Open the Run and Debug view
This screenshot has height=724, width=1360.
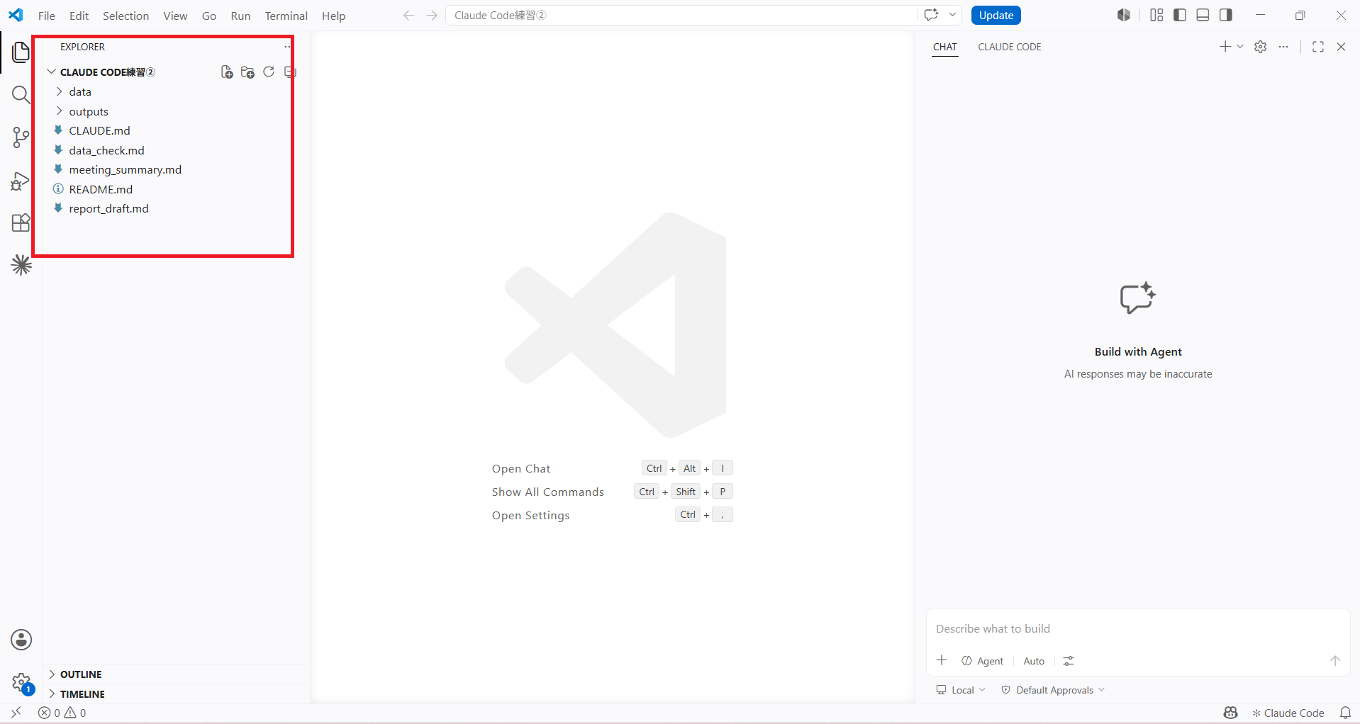21,181
